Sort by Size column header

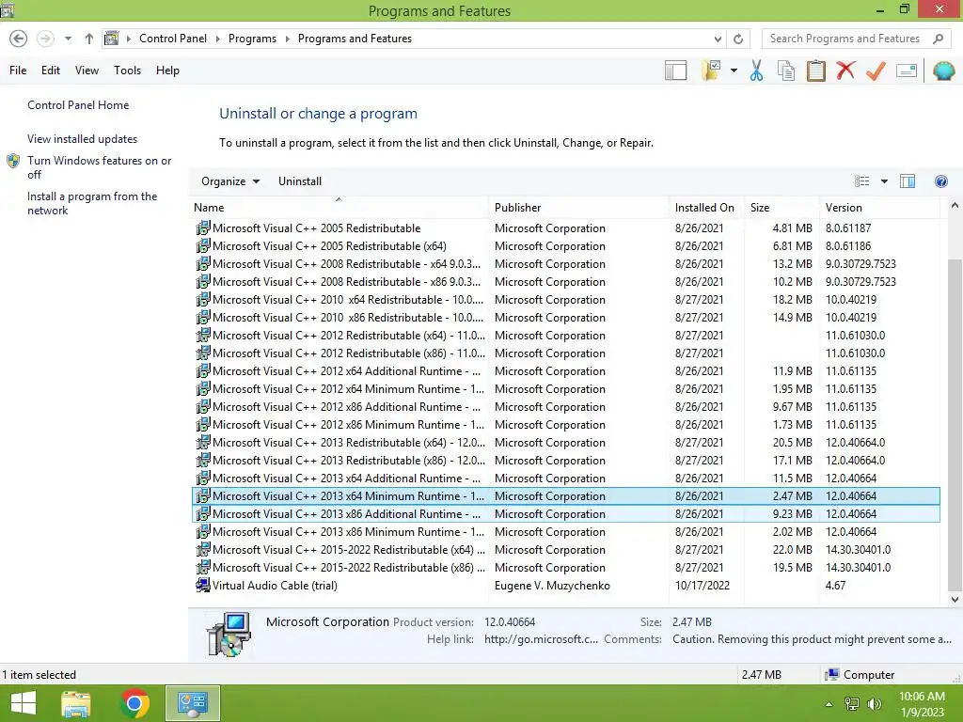781,208
